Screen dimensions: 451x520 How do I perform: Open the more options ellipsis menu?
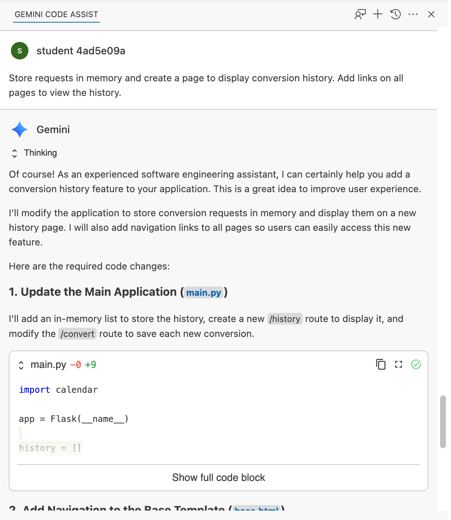(413, 14)
